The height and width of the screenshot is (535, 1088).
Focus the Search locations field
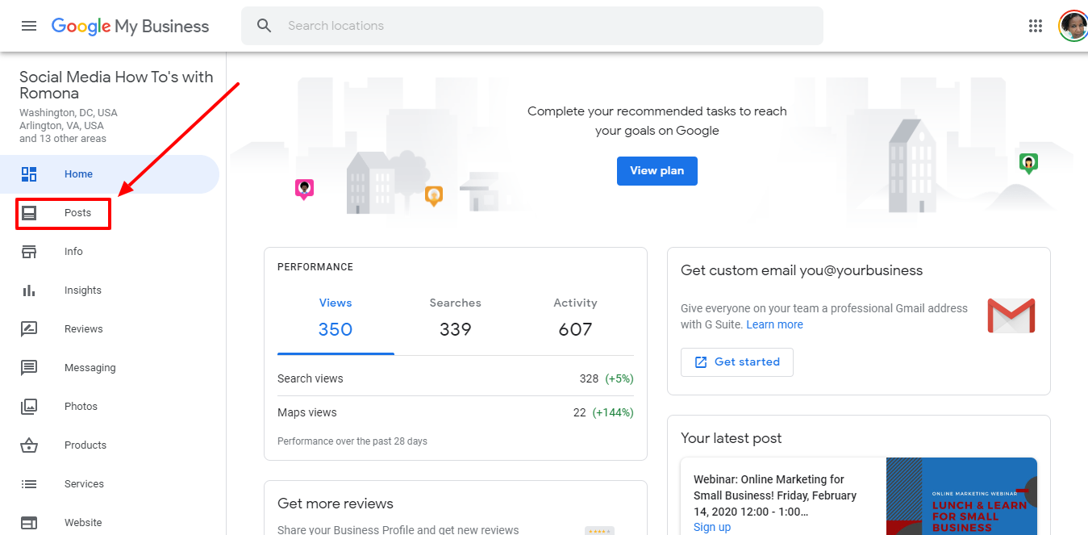tap(532, 26)
